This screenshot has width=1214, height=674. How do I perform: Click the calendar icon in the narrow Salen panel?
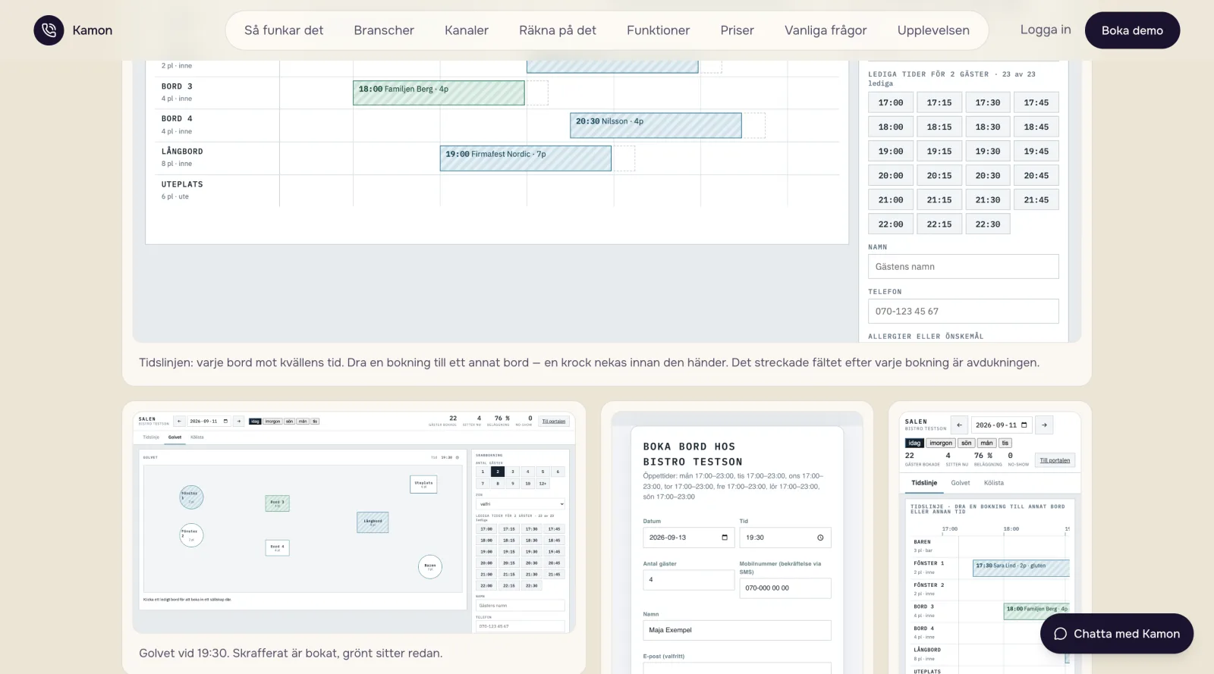[1024, 425]
